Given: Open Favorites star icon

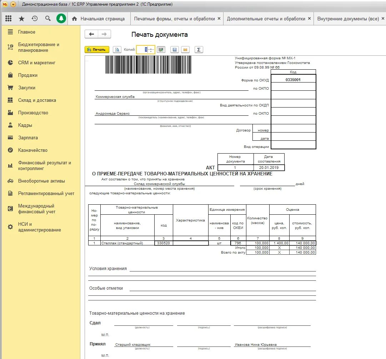Looking at the screenshot, I should pyautogui.click(x=22, y=19).
